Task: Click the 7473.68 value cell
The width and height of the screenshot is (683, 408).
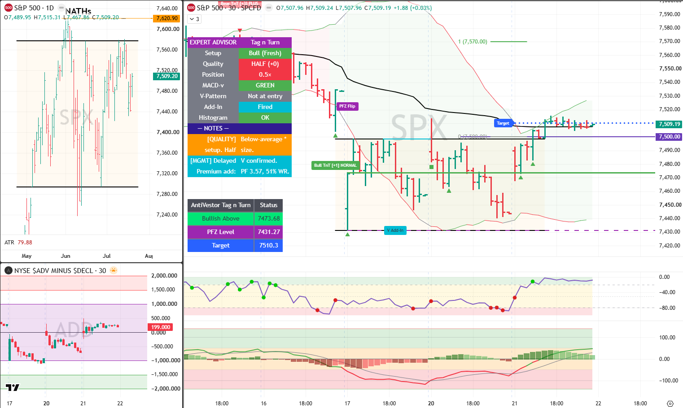Action: tap(268, 218)
